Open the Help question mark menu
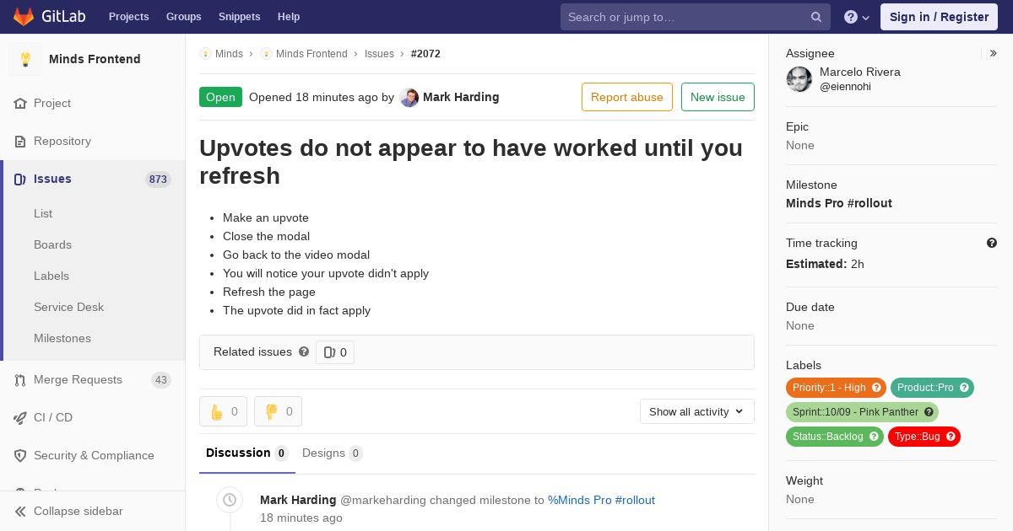Image resolution: width=1013 pixels, height=531 pixels. (857, 17)
